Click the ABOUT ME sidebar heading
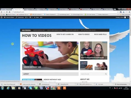 (85, 79)
